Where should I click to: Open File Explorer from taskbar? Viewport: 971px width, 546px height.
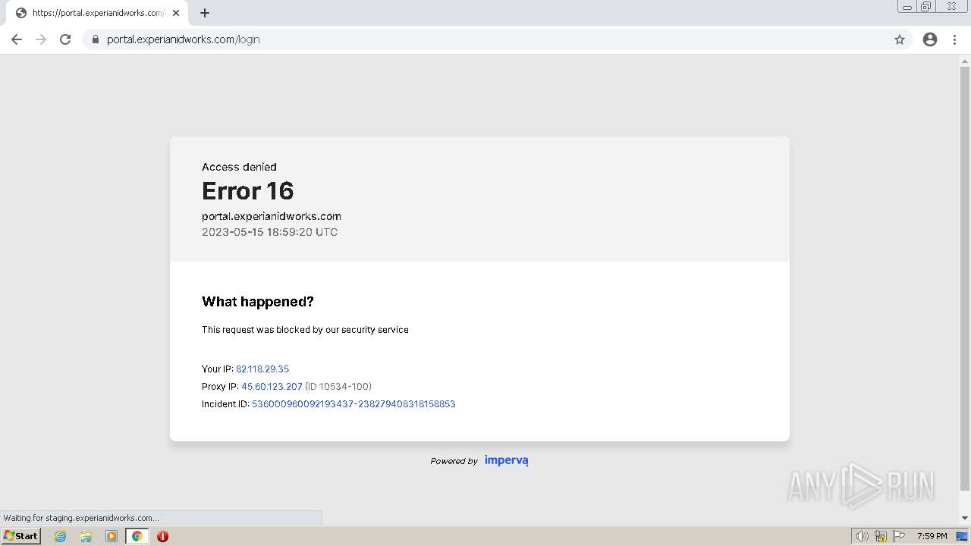[86, 536]
